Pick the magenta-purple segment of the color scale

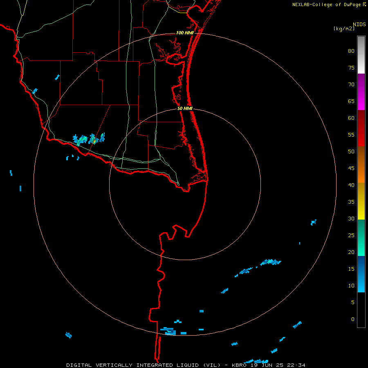(x=361, y=92)
